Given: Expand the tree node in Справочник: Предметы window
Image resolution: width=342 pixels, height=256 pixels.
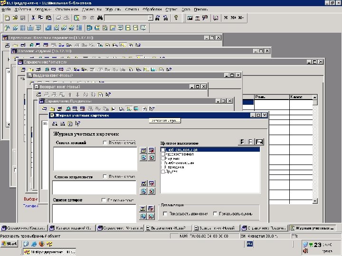Looking at the screenshot, I should (45, 124).
